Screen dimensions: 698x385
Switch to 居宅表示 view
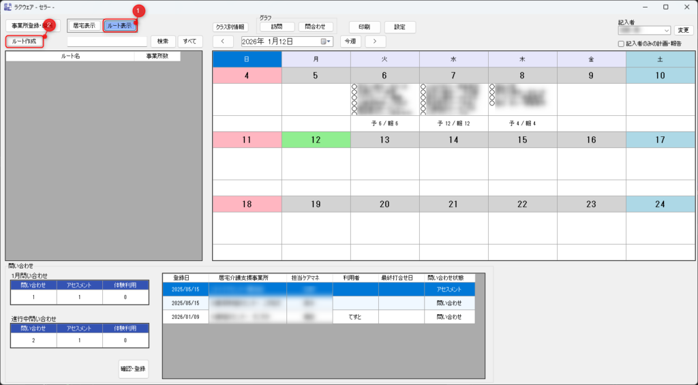tap(85, 26)
